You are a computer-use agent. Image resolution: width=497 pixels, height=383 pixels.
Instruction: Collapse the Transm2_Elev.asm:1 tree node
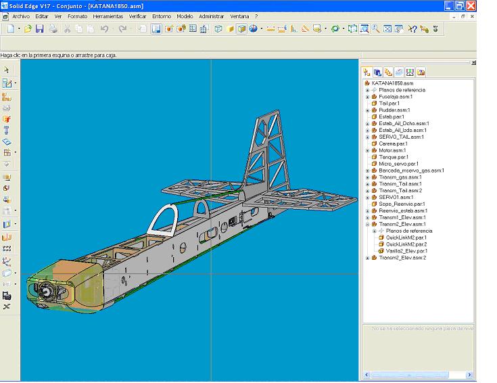[x=368, y=224]
